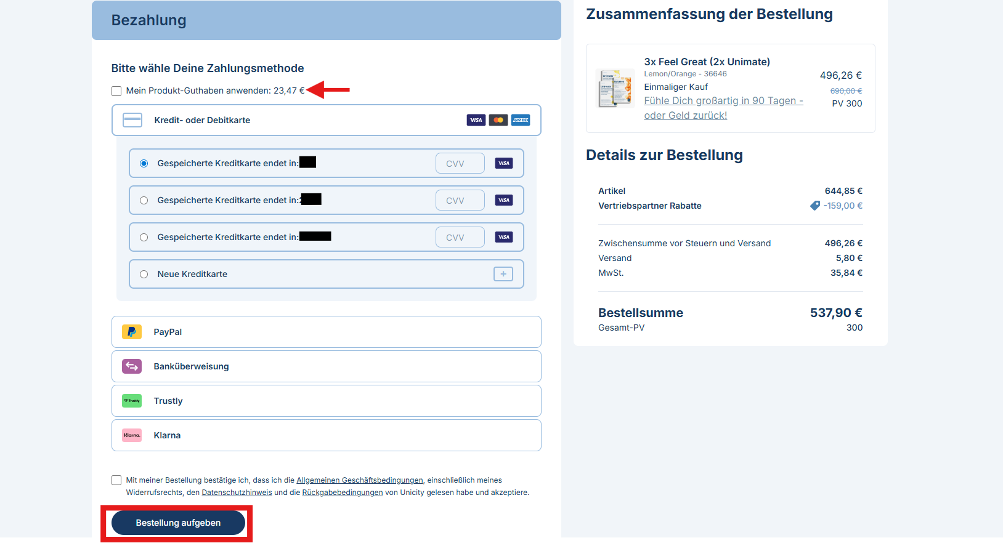1003x543 pixels.
Task: Open the Allgemeinen Geschäftsbedingungen link
Action: [360, 480]
